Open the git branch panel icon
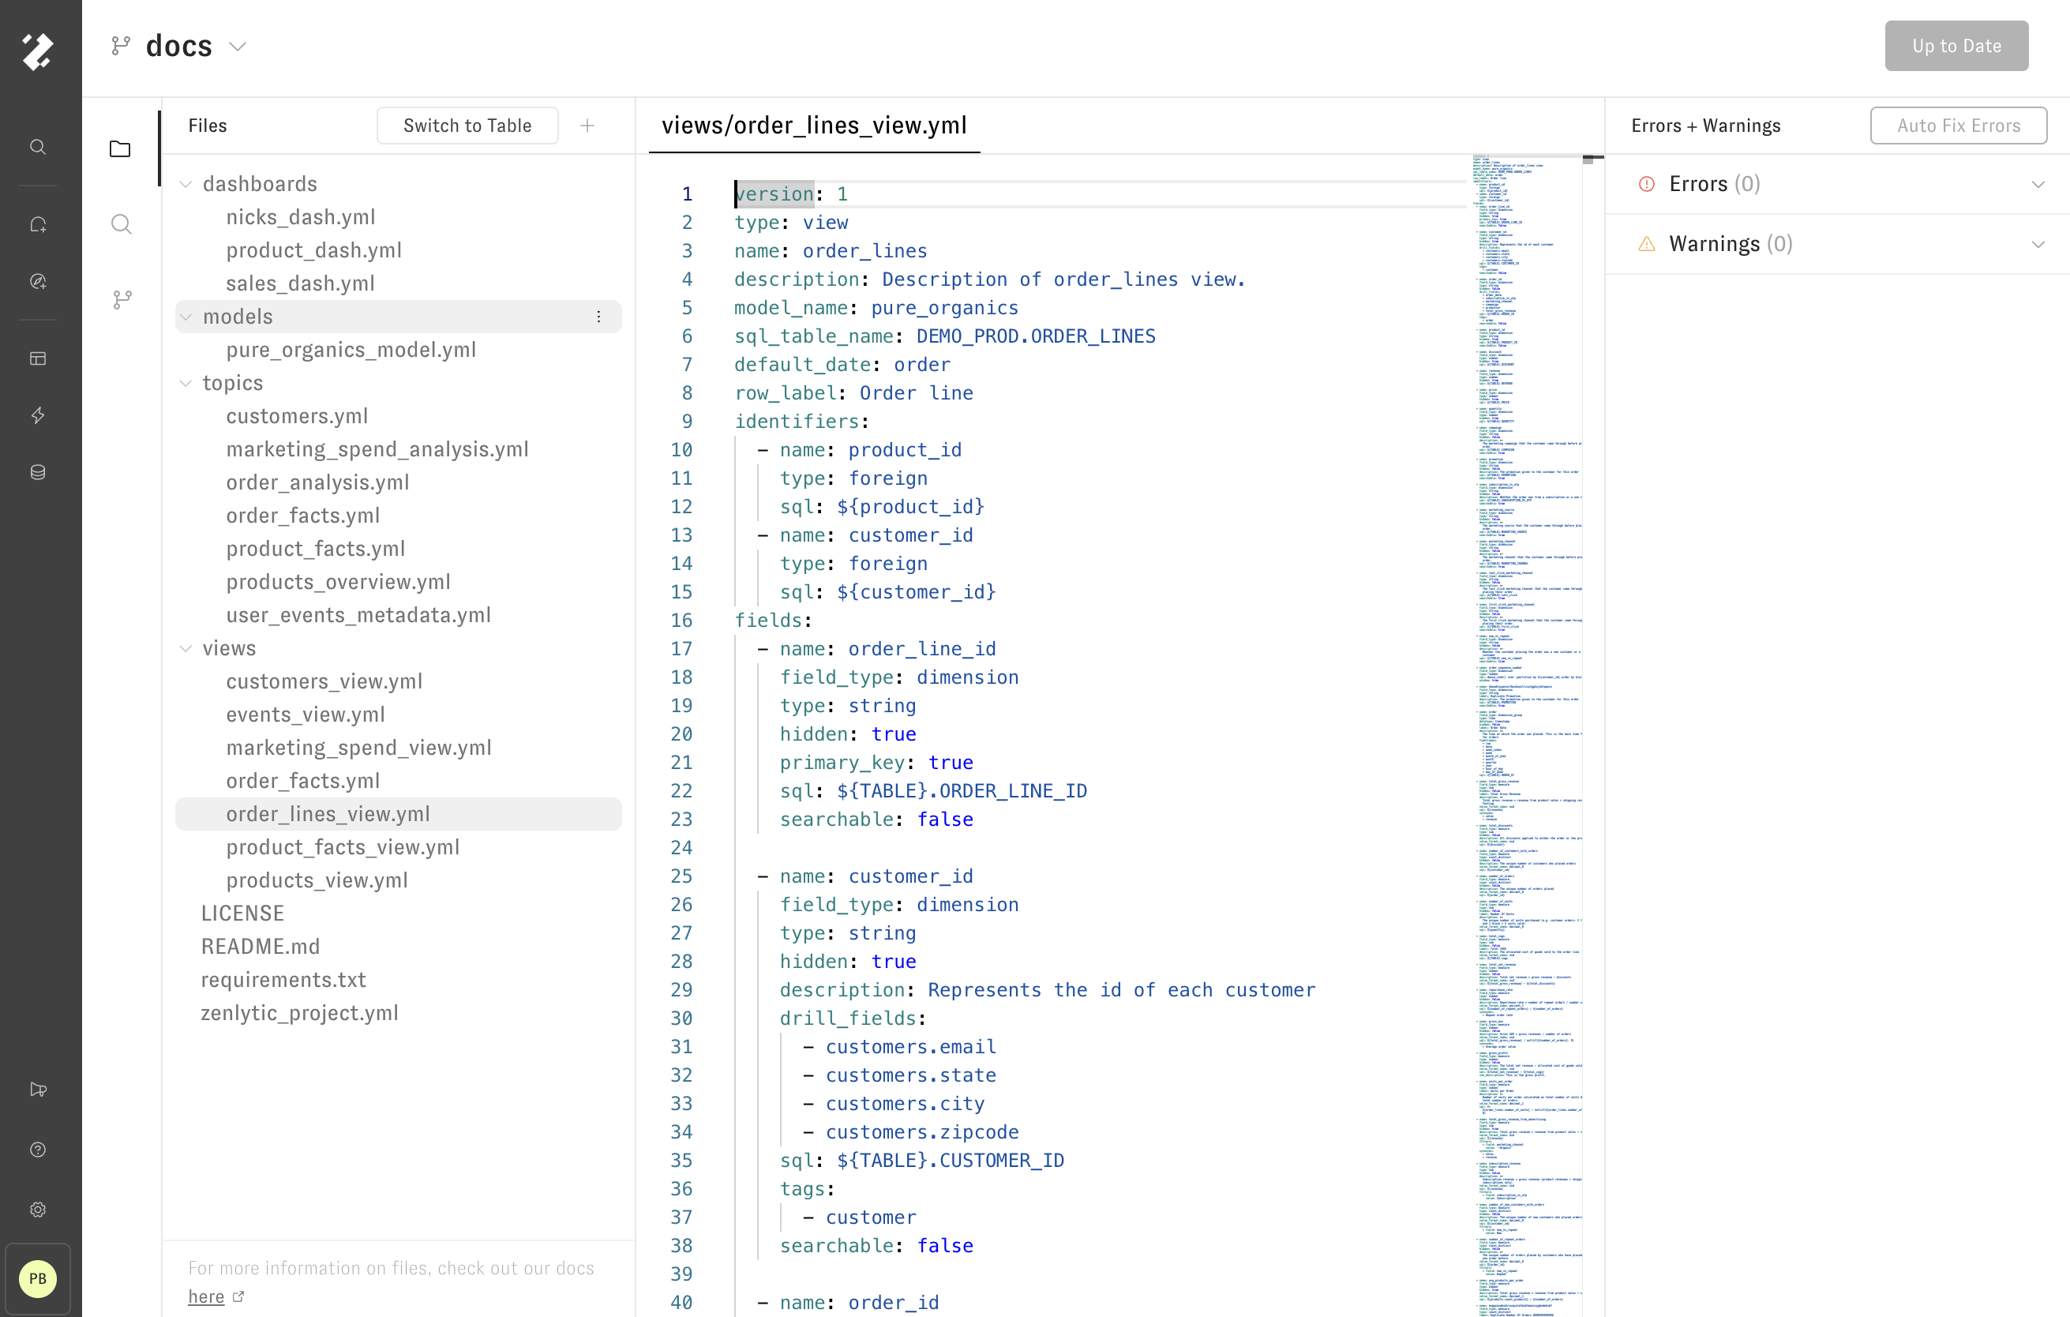The image size is (2070, 1317). [122, 299]
